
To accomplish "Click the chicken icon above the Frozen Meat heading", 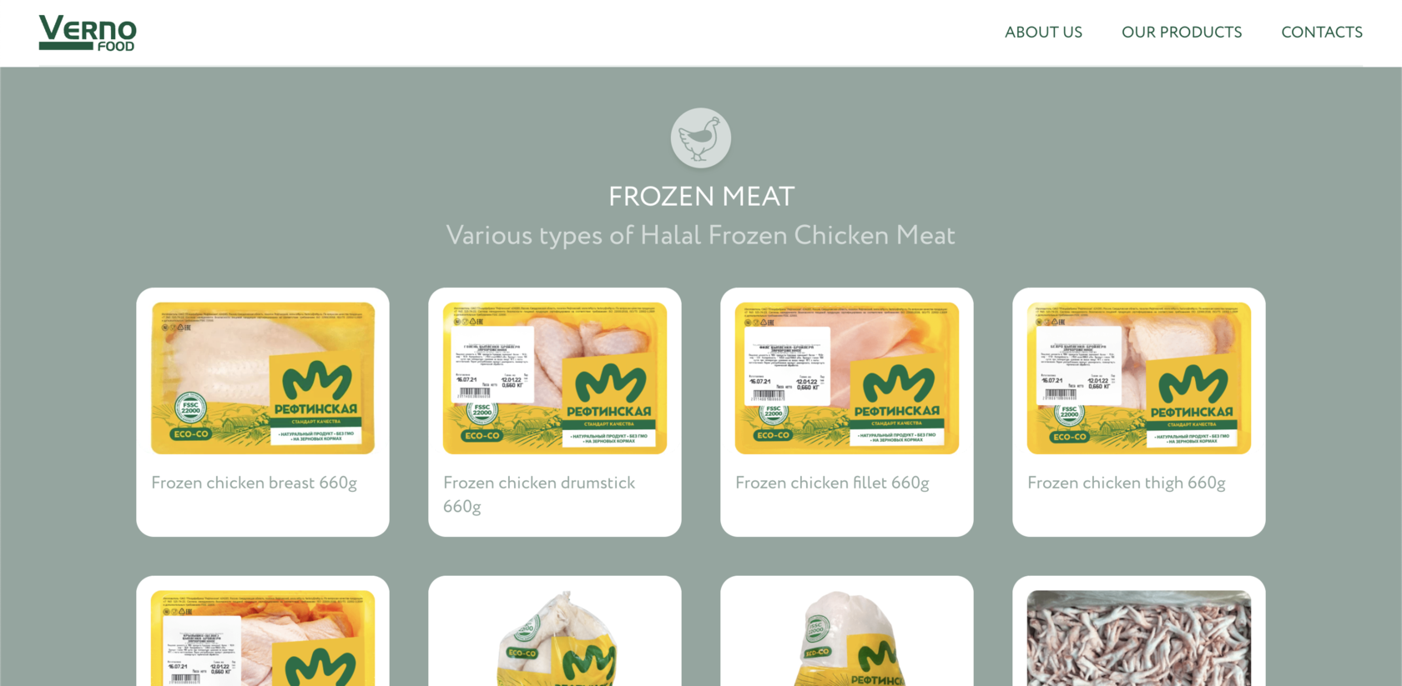I will coord(701,138).
